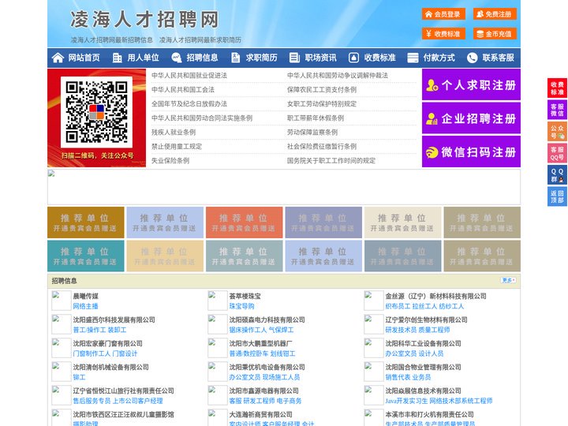
Task: Click 更多 in 招聘信息 header
Action: pyautogui.click(x=508, y=280)
